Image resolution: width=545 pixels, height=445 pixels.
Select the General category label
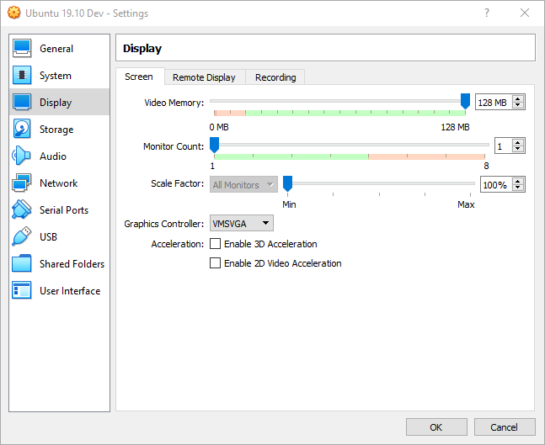56,49
